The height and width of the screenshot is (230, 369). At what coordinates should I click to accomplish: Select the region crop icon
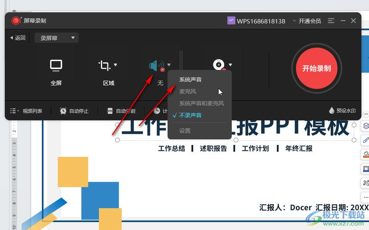pos(104,65)
